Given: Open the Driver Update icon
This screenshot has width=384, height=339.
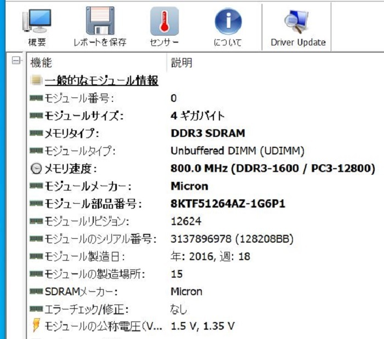Looking at the screenshot, I should (298, 21).
